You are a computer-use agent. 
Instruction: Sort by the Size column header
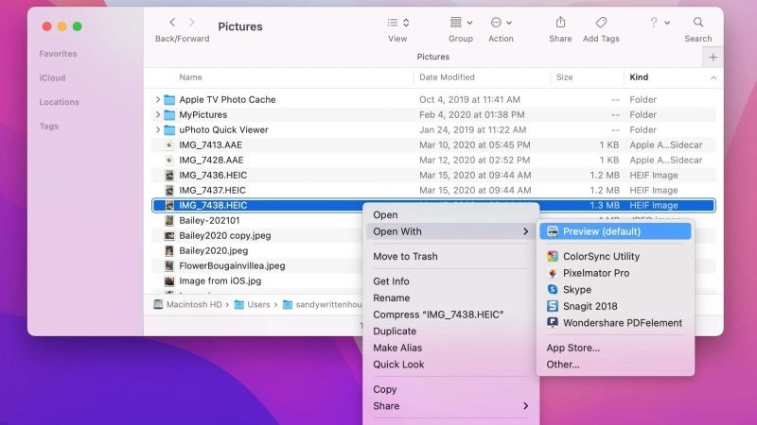(564, 77)
